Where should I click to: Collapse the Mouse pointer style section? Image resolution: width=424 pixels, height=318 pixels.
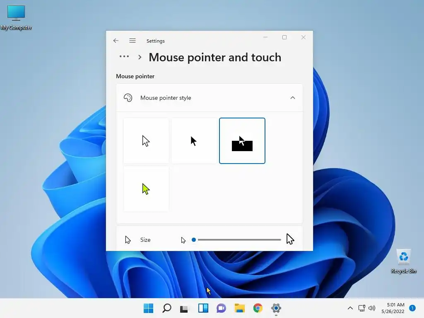click(293, 98)
